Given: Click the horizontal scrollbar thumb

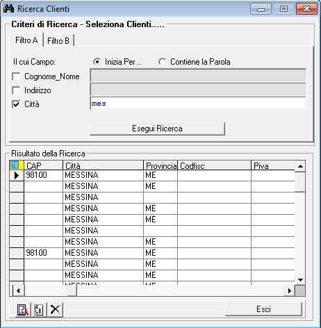Looking at the screenshot, I should tap(72, 290).
